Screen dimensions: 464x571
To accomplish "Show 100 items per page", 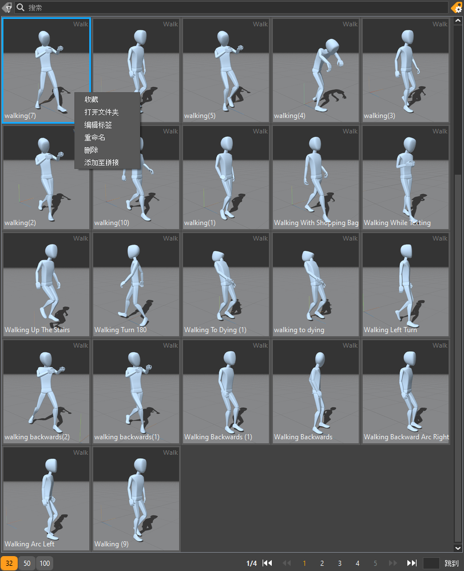I will click(45, 564).
